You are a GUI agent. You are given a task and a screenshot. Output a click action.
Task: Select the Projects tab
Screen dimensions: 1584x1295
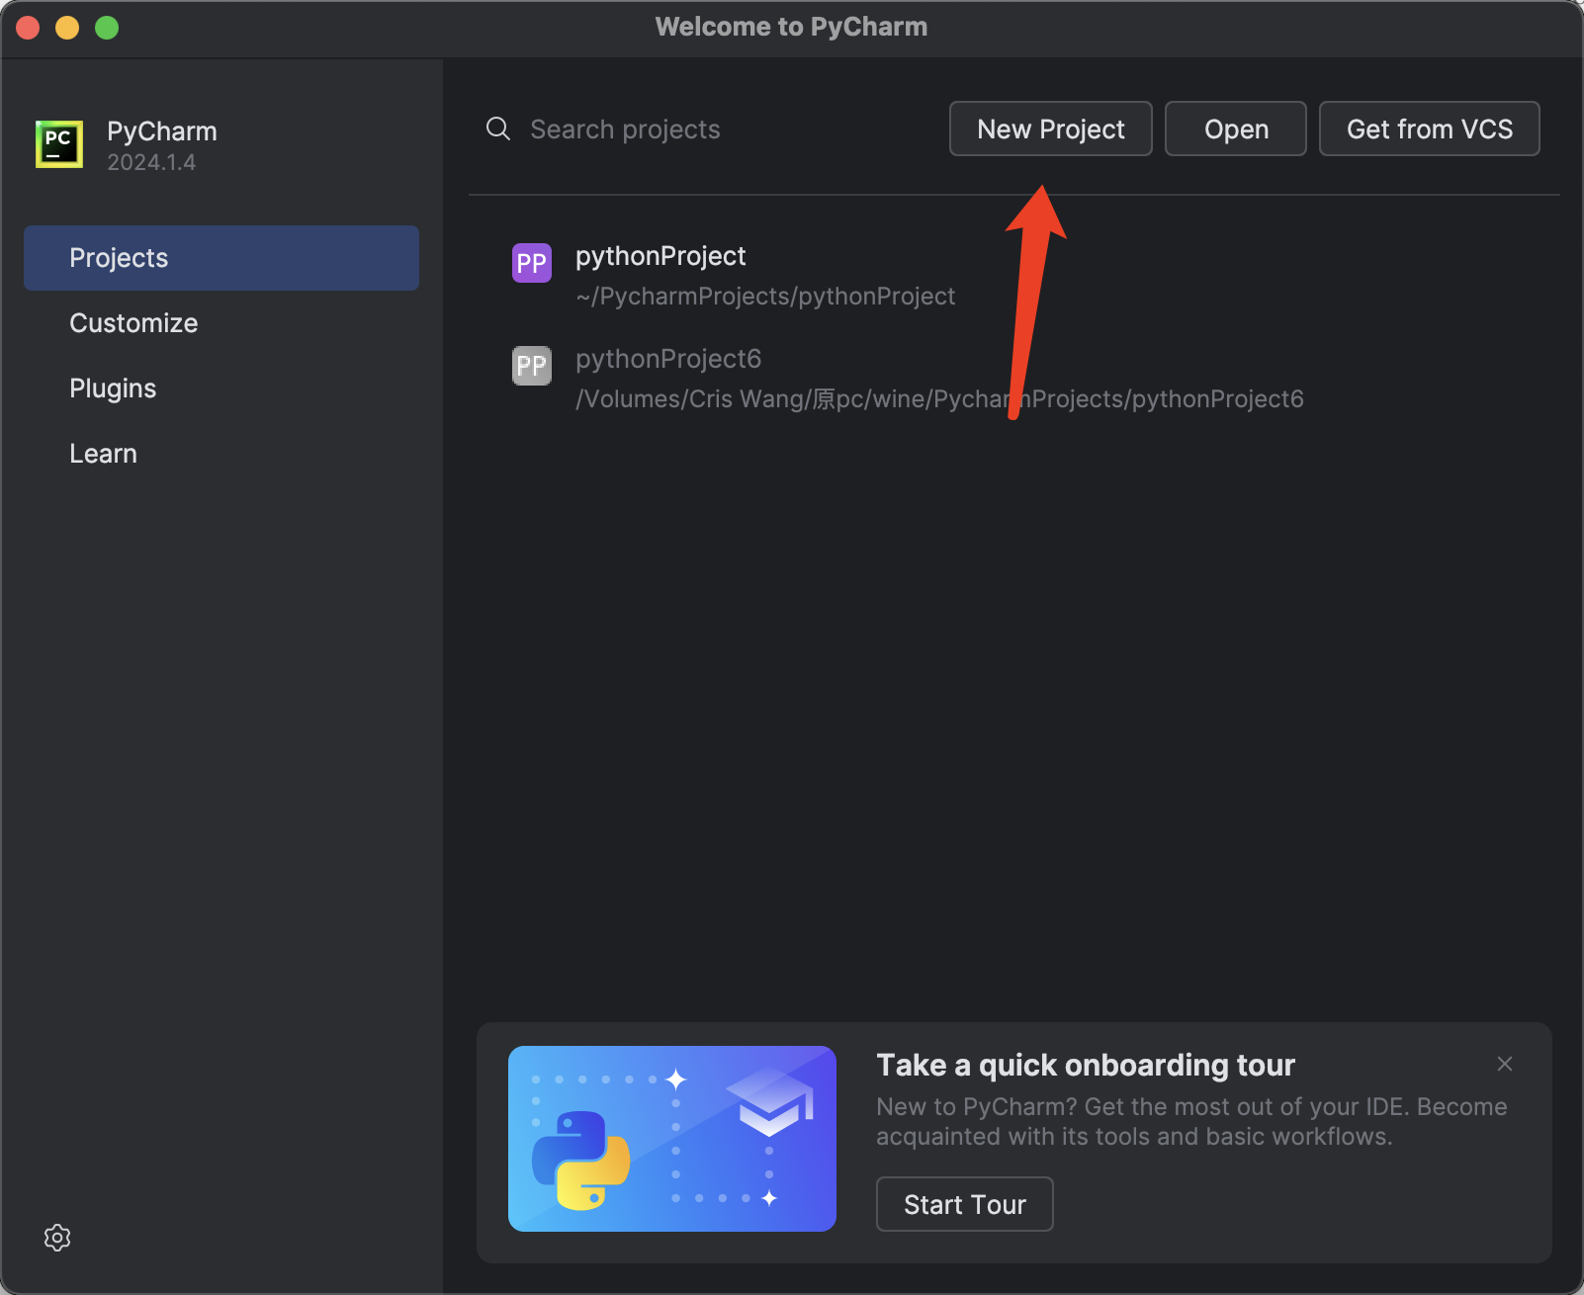[221, 258]
